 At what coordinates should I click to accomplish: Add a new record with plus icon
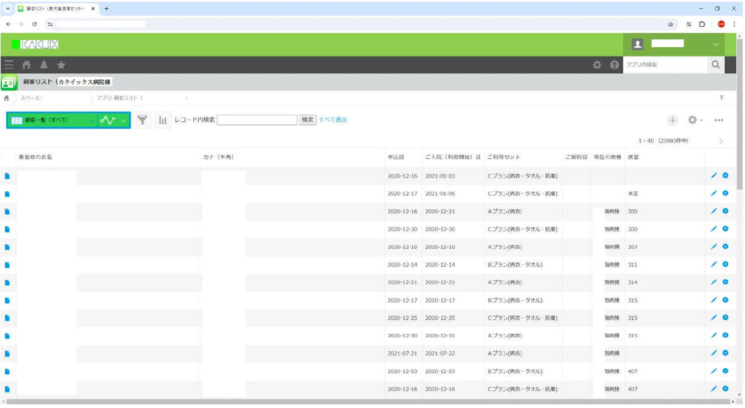(672, 120)
